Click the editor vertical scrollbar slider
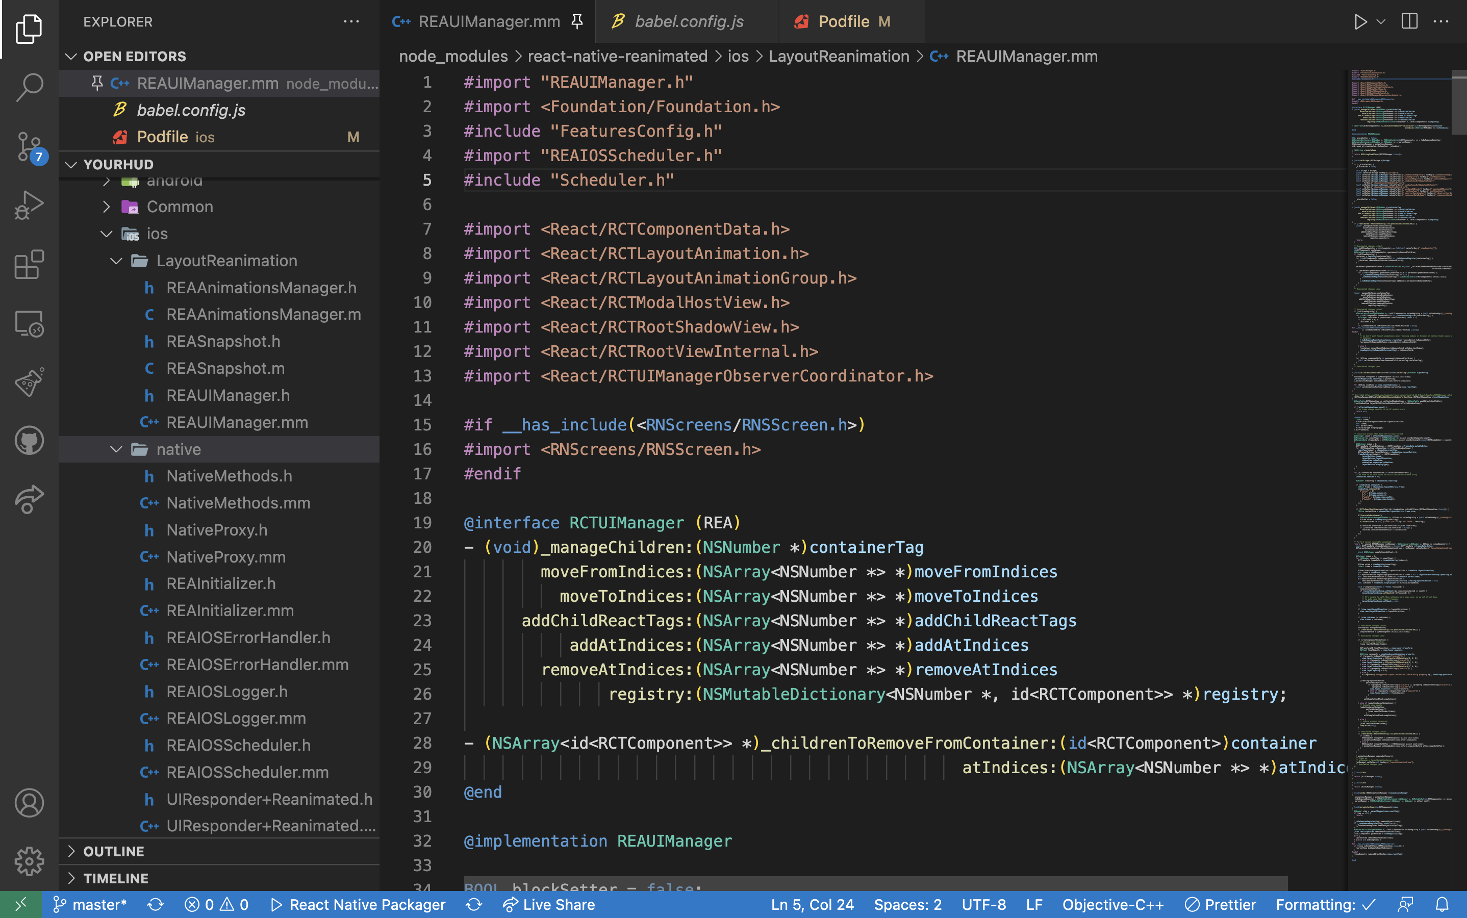1467x918 pixels. click(x=1458, y=103)
